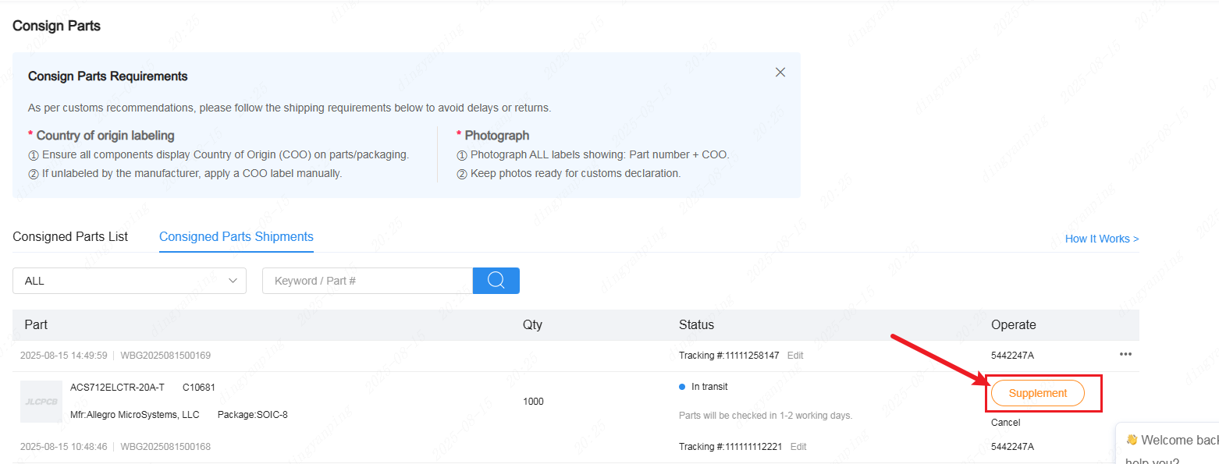Switch to the Consigned Parts List tab
The height and width of the screenshot is (464, 1219).
pyautogui.click(x=70, y=236)
